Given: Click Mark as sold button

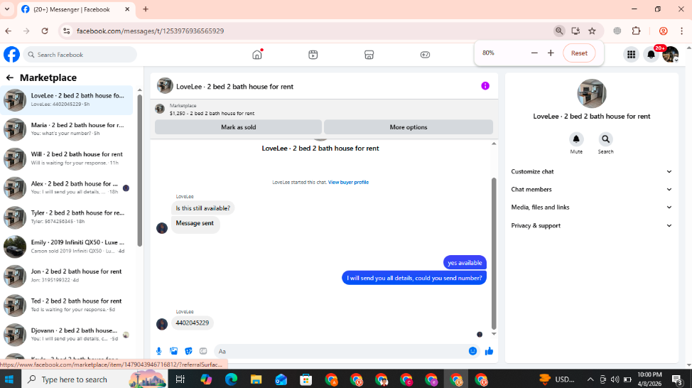Looking at the screenshot, I should click(x=238, y=127).
